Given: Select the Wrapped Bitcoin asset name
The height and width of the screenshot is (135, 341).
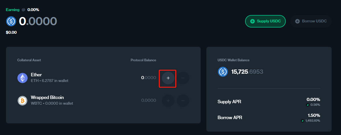Looking at the screenshot, I should click(x=47, y=98).
